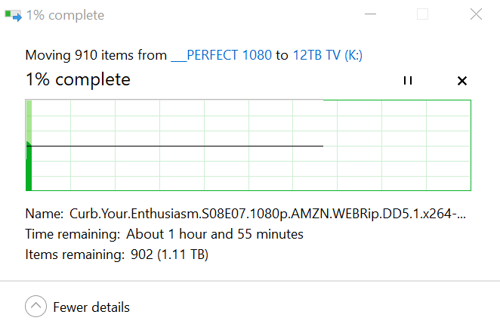Pause the file move operation
Screen dimensions: 500x330
pos(408,80)
